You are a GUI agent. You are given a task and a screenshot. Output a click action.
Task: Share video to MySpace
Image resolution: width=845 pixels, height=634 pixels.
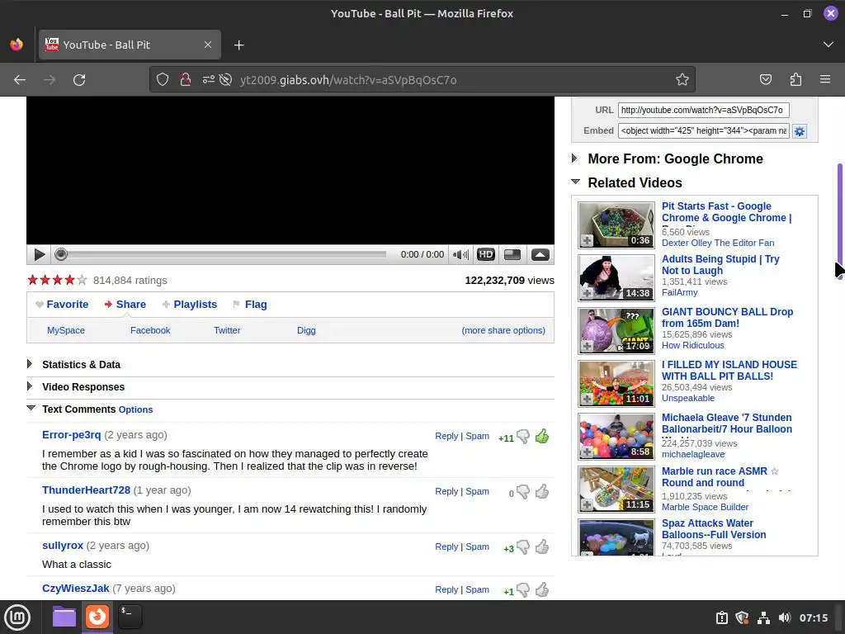(66, 330)
